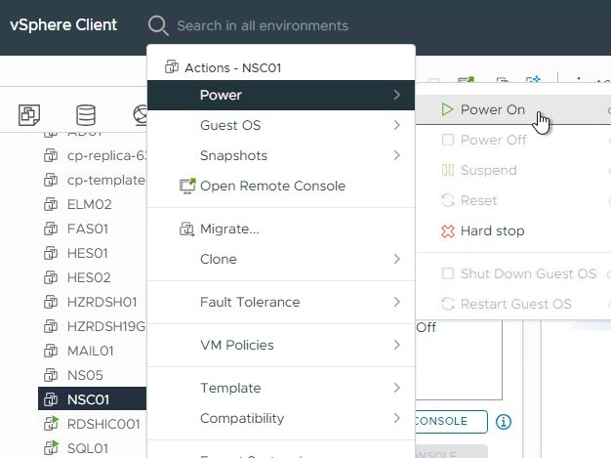Image resolution: width=611 pixels, height=458 pixels.
Task: Click the search magnifier icon
Action: coord(158,25)
